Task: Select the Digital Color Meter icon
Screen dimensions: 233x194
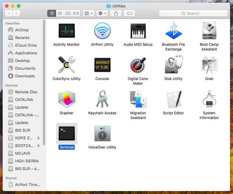Action: click(x=138, y=65)
